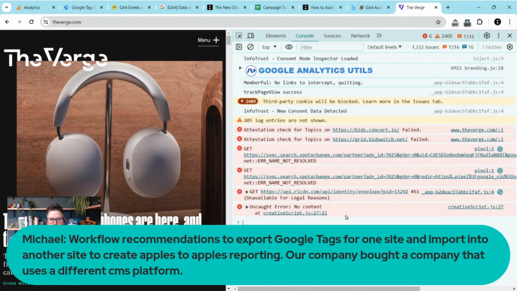Viewport: 517px width, 291px height.
Task: Open DevTools more options menu
Action: (x=499, y=36)
